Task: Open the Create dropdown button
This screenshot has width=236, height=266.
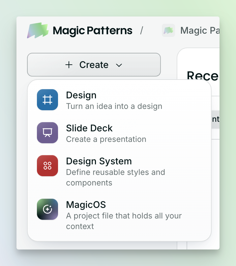Action: (x=94, y=65)
